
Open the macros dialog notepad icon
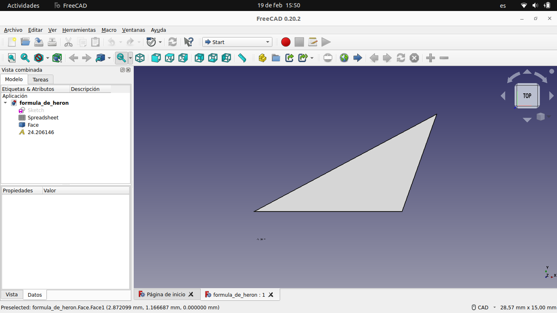point(313,42)
